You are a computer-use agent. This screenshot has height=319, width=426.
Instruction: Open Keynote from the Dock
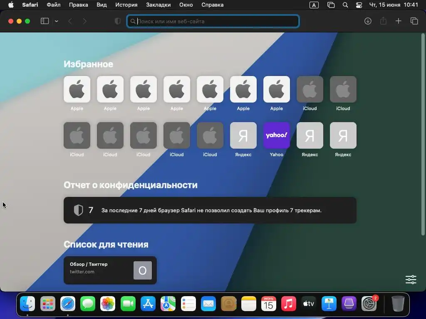(x=329, y=304)
